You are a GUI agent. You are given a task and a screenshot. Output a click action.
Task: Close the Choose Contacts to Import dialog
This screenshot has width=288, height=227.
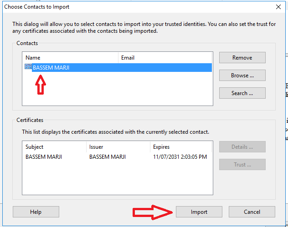(x=278, y=7)
